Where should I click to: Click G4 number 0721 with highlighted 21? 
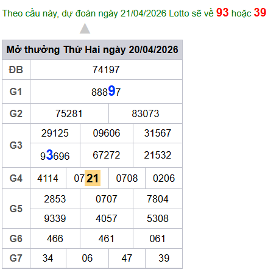(87, 178)
